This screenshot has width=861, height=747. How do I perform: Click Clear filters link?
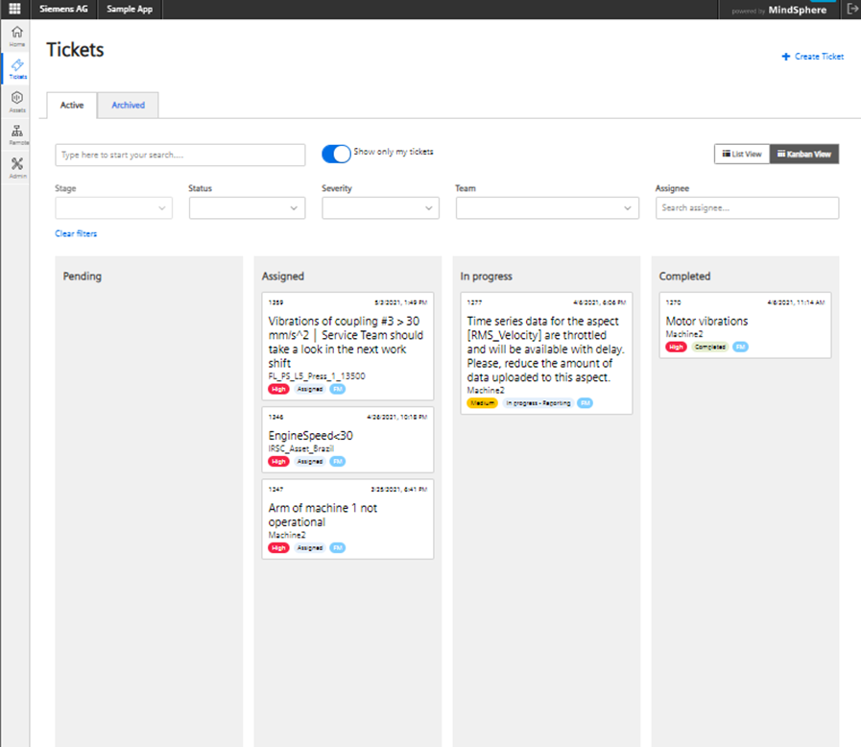point(76,233)
